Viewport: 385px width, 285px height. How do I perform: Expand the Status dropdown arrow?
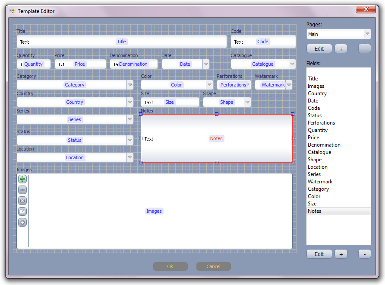(130, 140)
